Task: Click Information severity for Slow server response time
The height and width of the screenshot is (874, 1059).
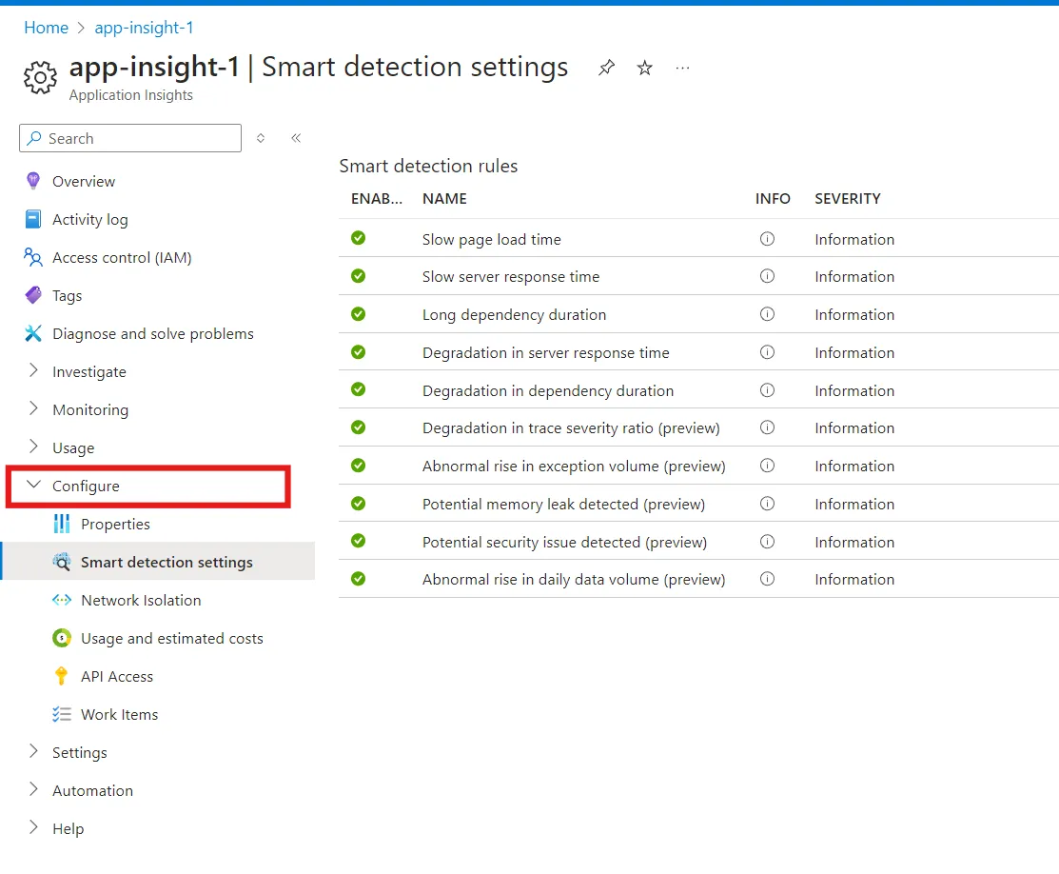Action: click(x=854, y=276)
